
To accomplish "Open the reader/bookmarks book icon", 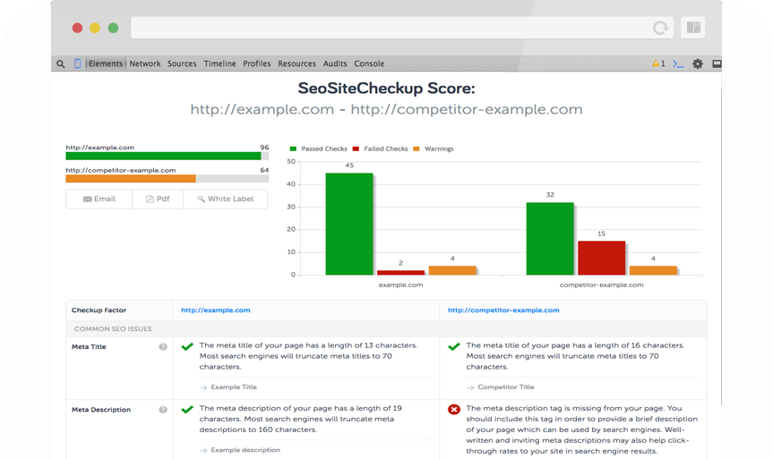I will pyautogui.click(x=693, y=28).
